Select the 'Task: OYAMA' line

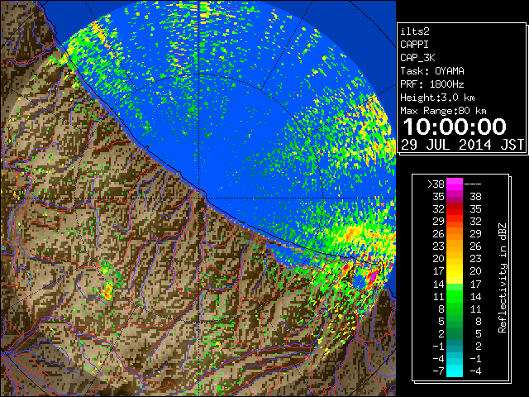(432, 71)
